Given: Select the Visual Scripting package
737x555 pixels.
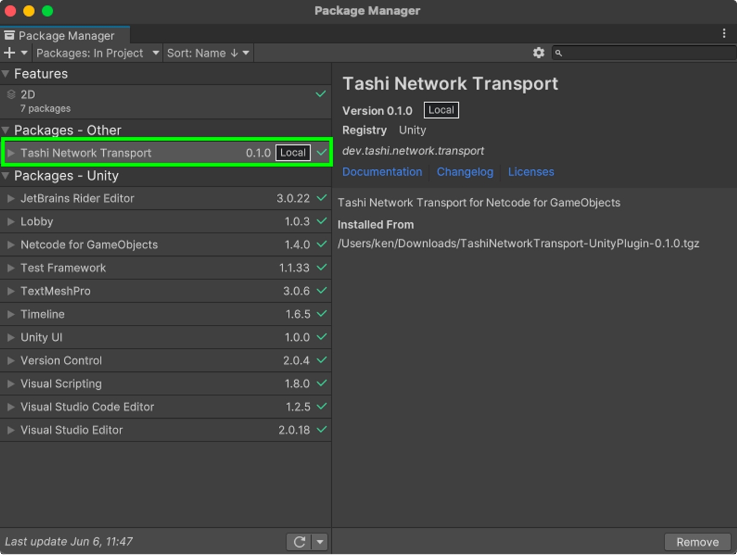Looking at the screenshot, I should coord(166,384).
